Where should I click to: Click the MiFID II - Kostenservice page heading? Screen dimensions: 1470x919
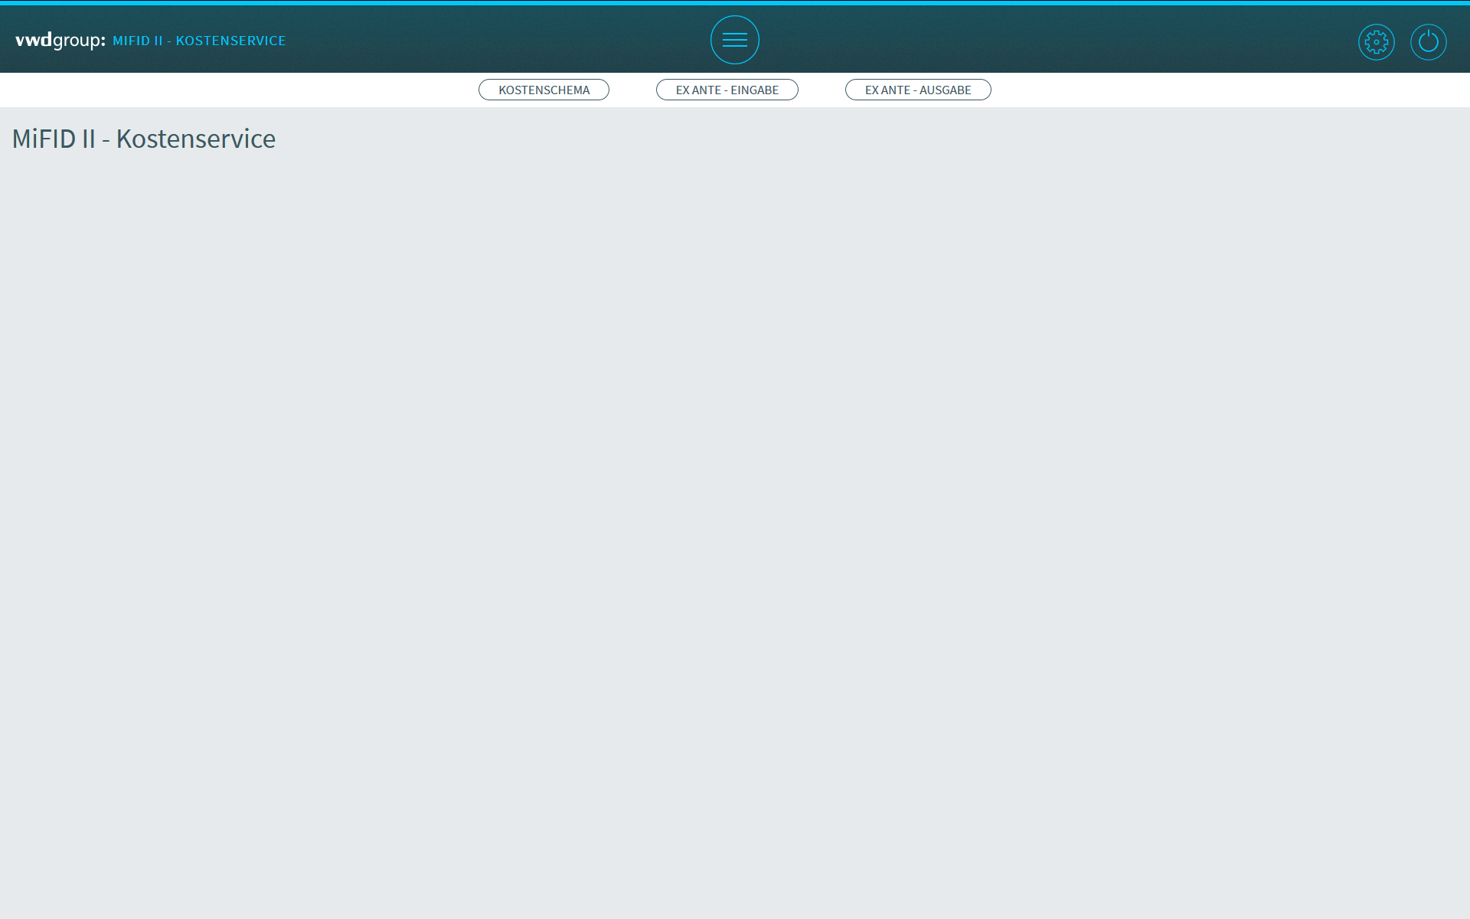[144, 139]
